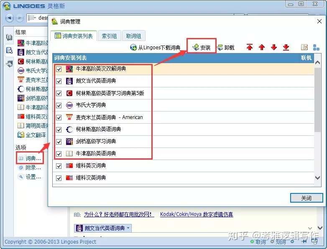327x249 pixels.
Task: Toggle 划词 in main status bar
Action: click(278, 242)
